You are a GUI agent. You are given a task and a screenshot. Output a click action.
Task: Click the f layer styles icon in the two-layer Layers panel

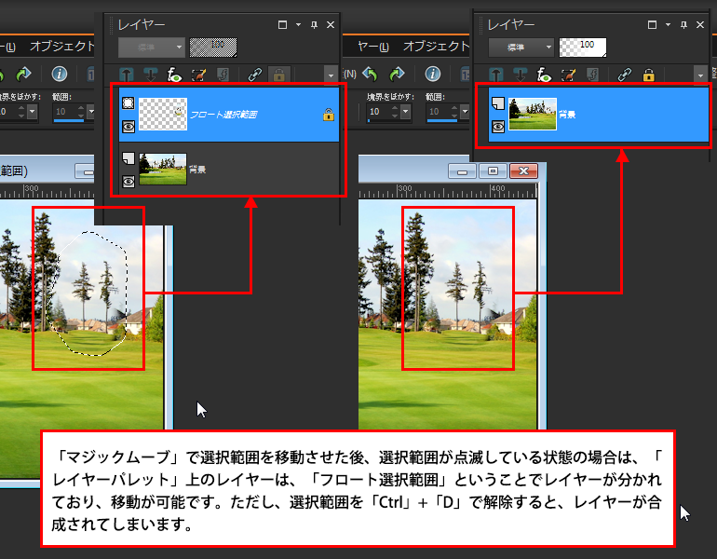coord(223,75)
